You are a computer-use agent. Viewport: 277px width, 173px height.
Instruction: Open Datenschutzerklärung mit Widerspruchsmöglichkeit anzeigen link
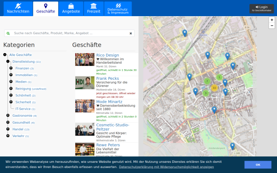click(x=166, y=167)
